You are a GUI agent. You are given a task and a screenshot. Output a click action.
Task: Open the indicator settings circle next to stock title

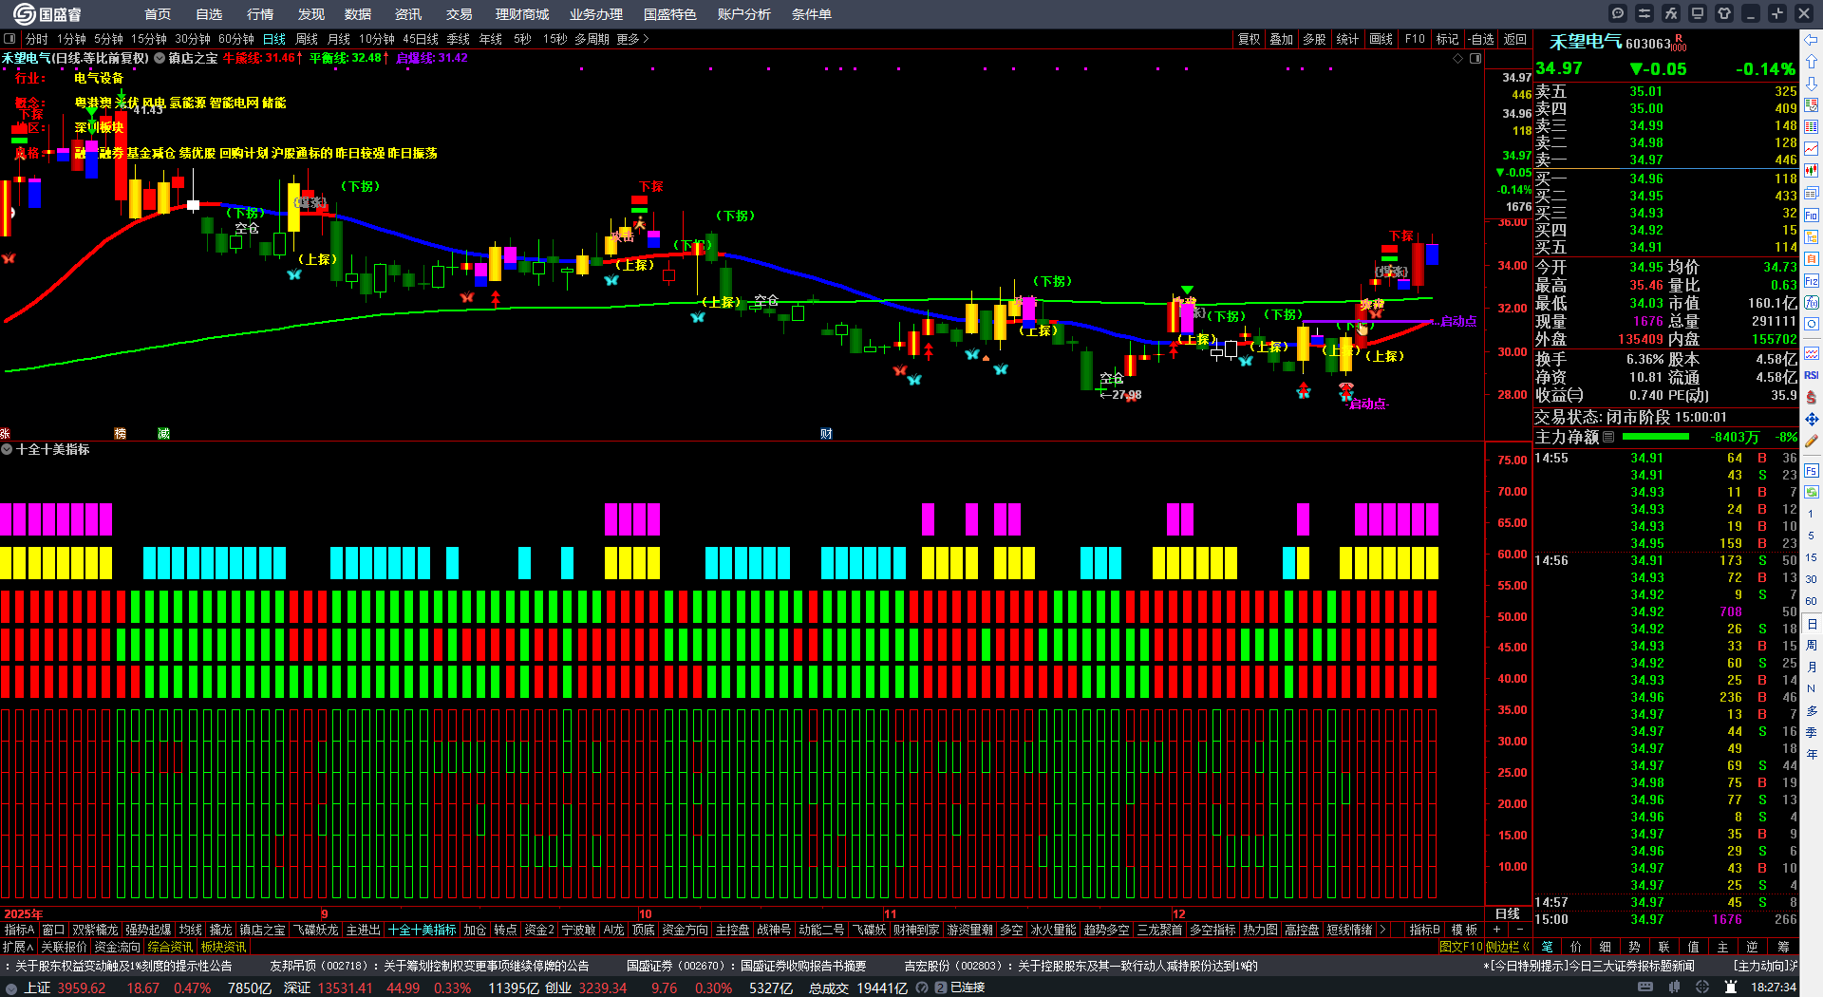[x=160, y=58]
